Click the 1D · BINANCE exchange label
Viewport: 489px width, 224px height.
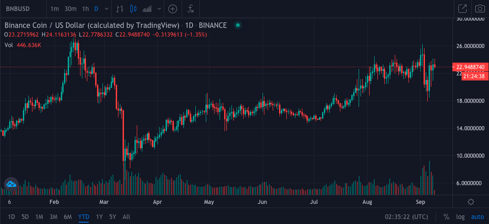tap(205, 25)
